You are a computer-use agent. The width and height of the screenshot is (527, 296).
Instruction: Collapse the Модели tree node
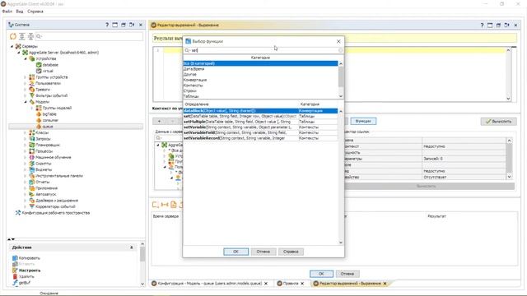tap(26, 102)
